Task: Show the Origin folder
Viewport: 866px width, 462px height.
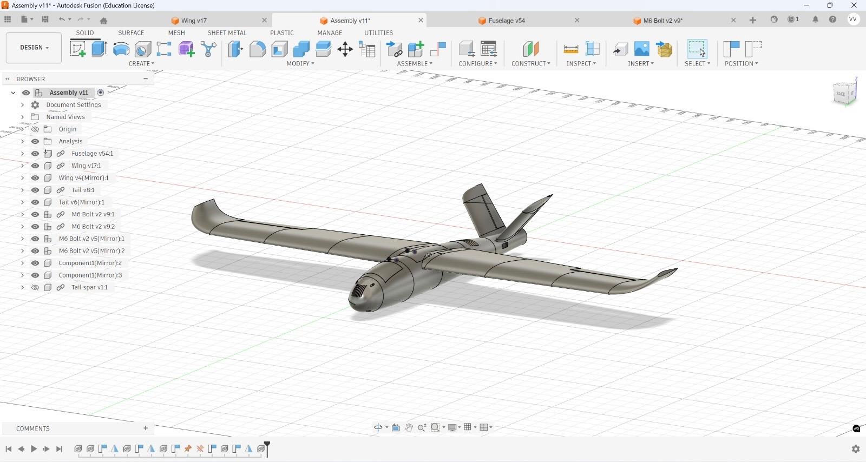Action: pos(35,129)
